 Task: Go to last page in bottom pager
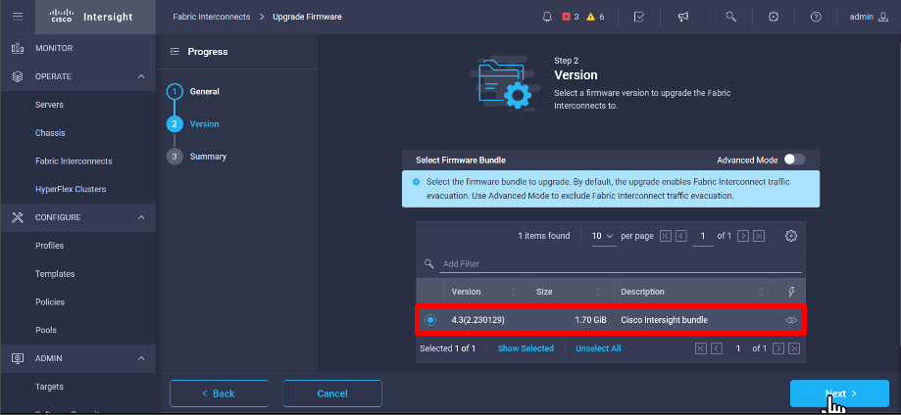click(x=794, y=348)
